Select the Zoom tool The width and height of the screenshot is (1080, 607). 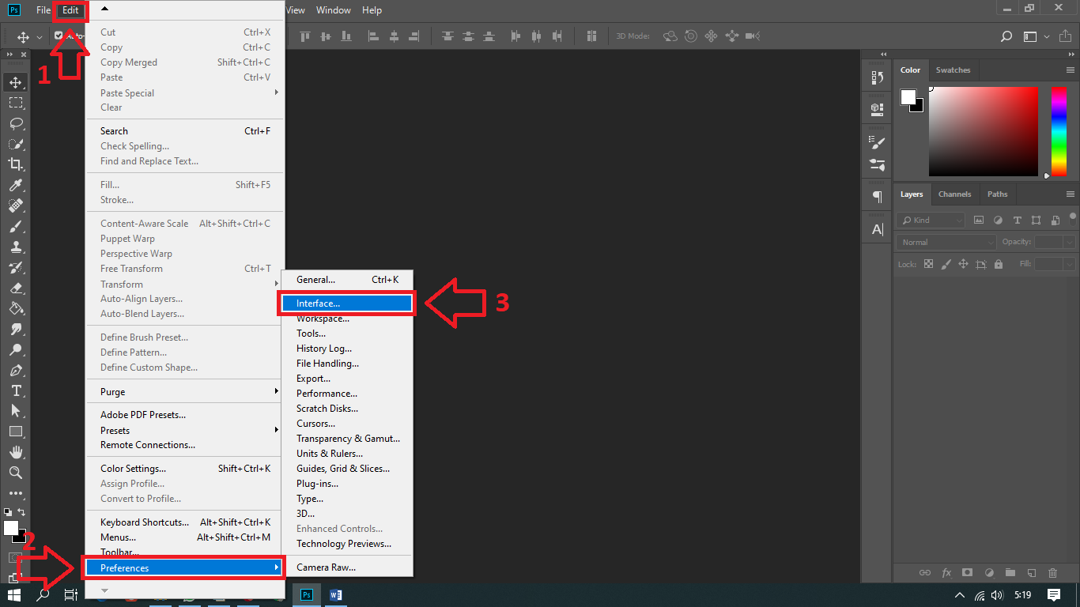(x=16, y=473)
